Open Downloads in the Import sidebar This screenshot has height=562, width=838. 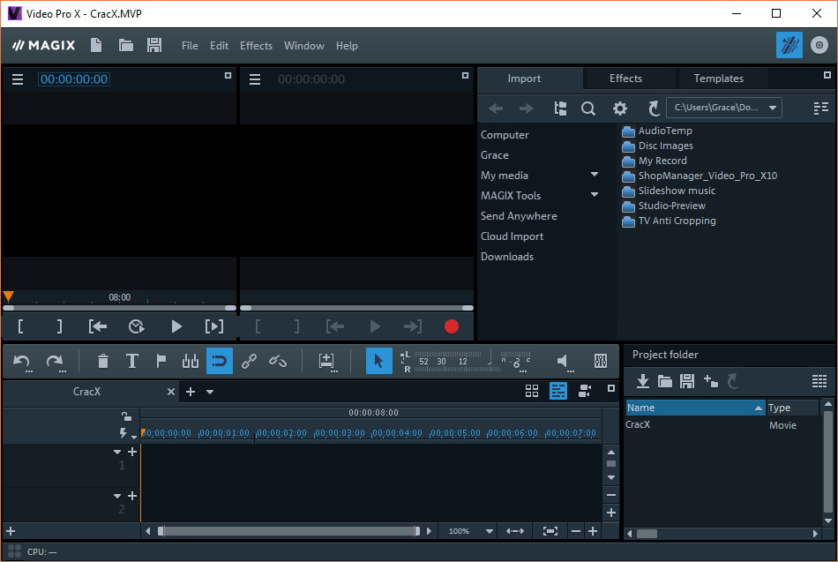[x=506, y=257]
